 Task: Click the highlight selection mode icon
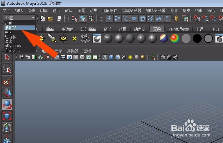[x=185, y=18]
